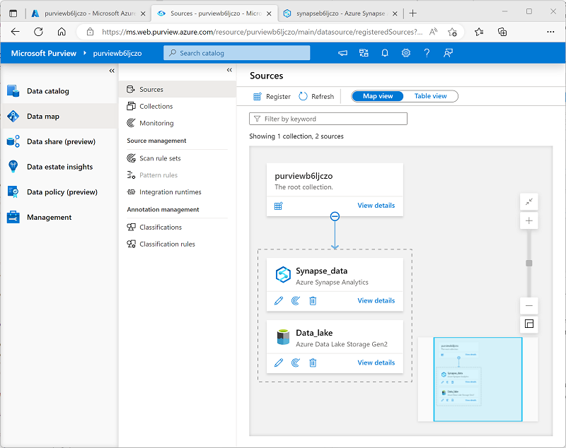View details of purviewb6ljczo root collection

(376, 206)
